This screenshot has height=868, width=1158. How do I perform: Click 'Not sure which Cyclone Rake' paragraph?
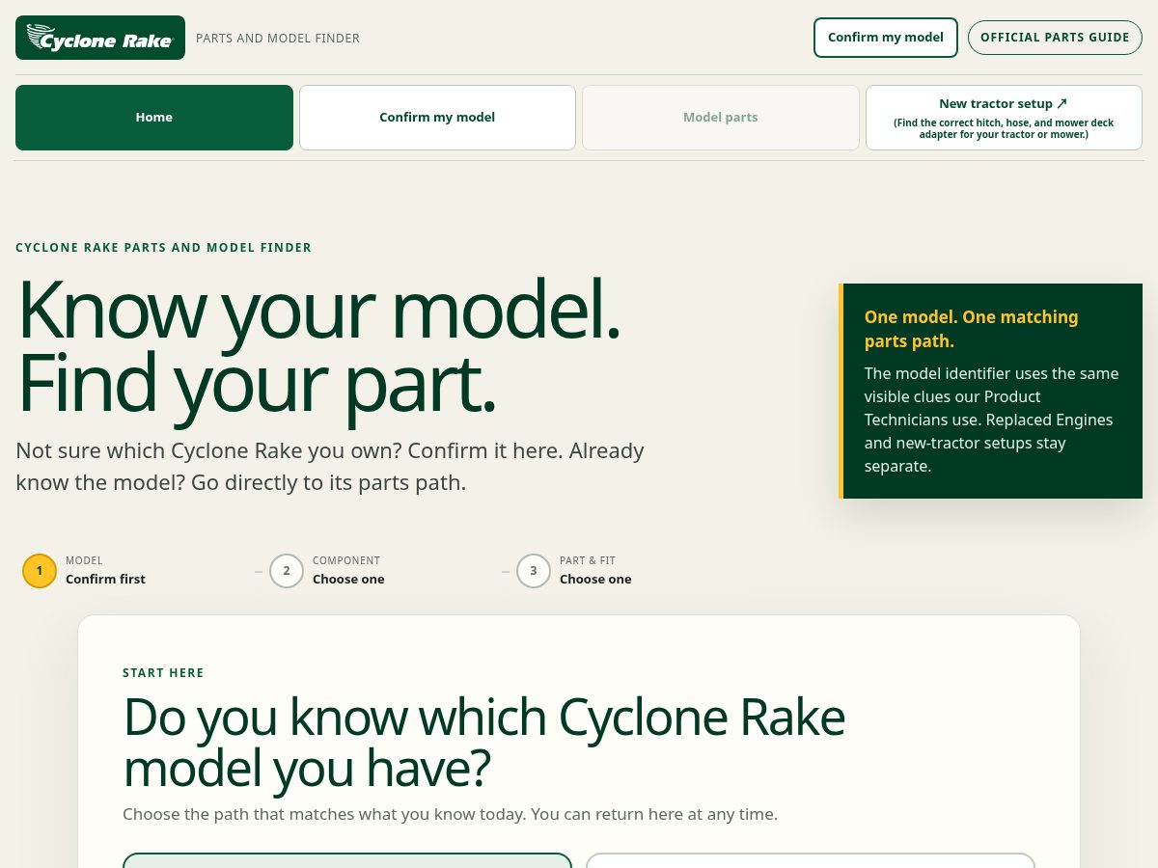coord(330,467)
